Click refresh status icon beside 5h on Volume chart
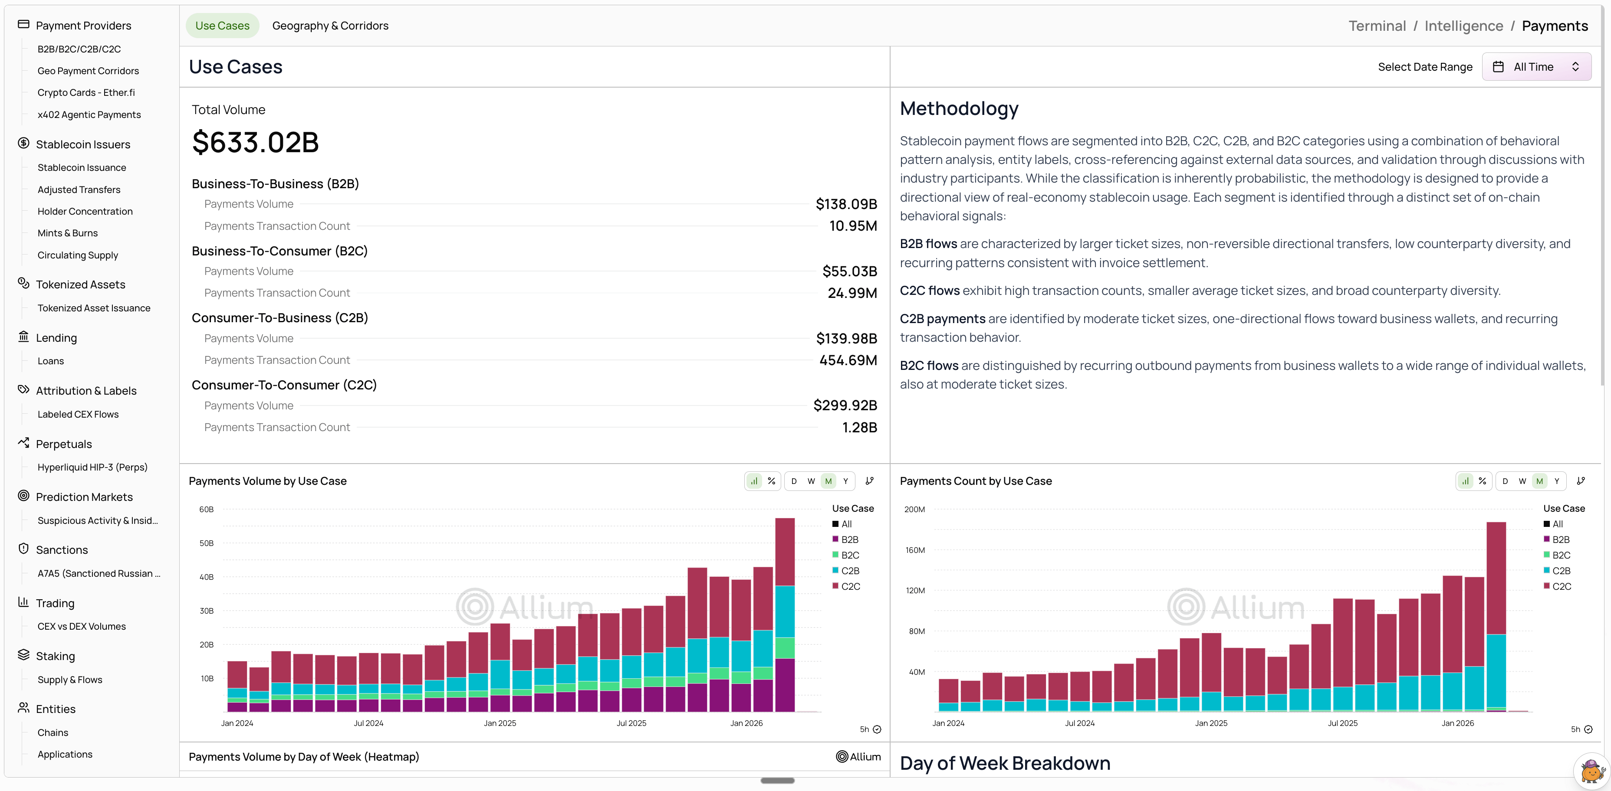The height and width of the screenshot is (791, 1611). click(877, 729)
